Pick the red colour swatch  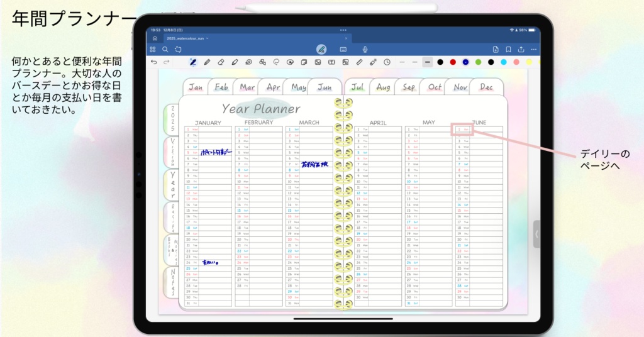pos(453,62)
